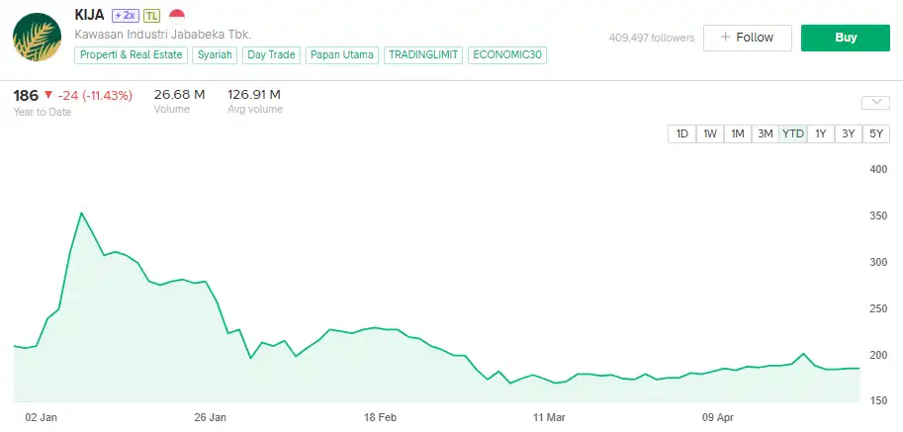The height and width of the screenshot is (432, 903).
Task: Click the KIJA company logo
Action: 38,39
